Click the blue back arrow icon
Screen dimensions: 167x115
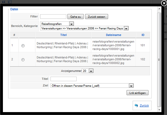click(136, 105)
